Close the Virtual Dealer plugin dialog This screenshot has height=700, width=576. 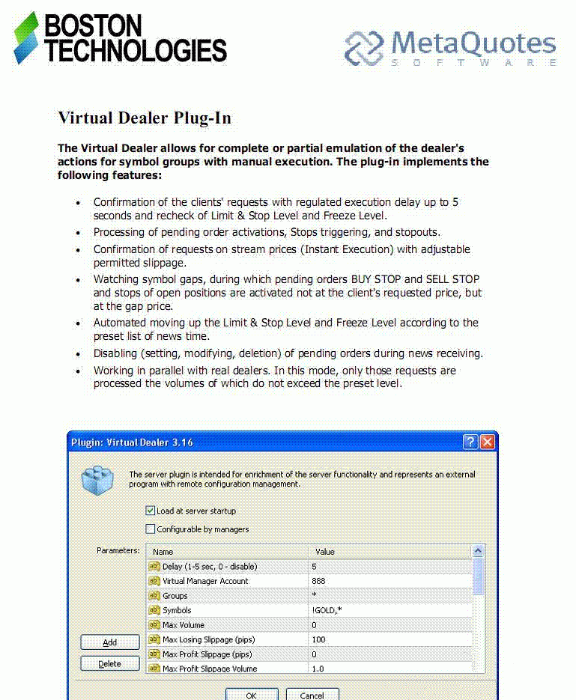pyautogui.click(x=488, y=442)
